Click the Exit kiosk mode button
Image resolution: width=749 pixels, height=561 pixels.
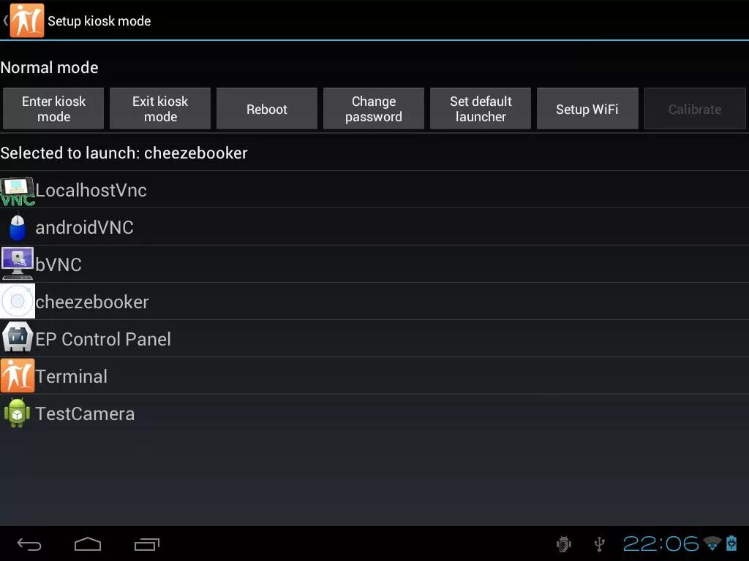click(160, 109)
